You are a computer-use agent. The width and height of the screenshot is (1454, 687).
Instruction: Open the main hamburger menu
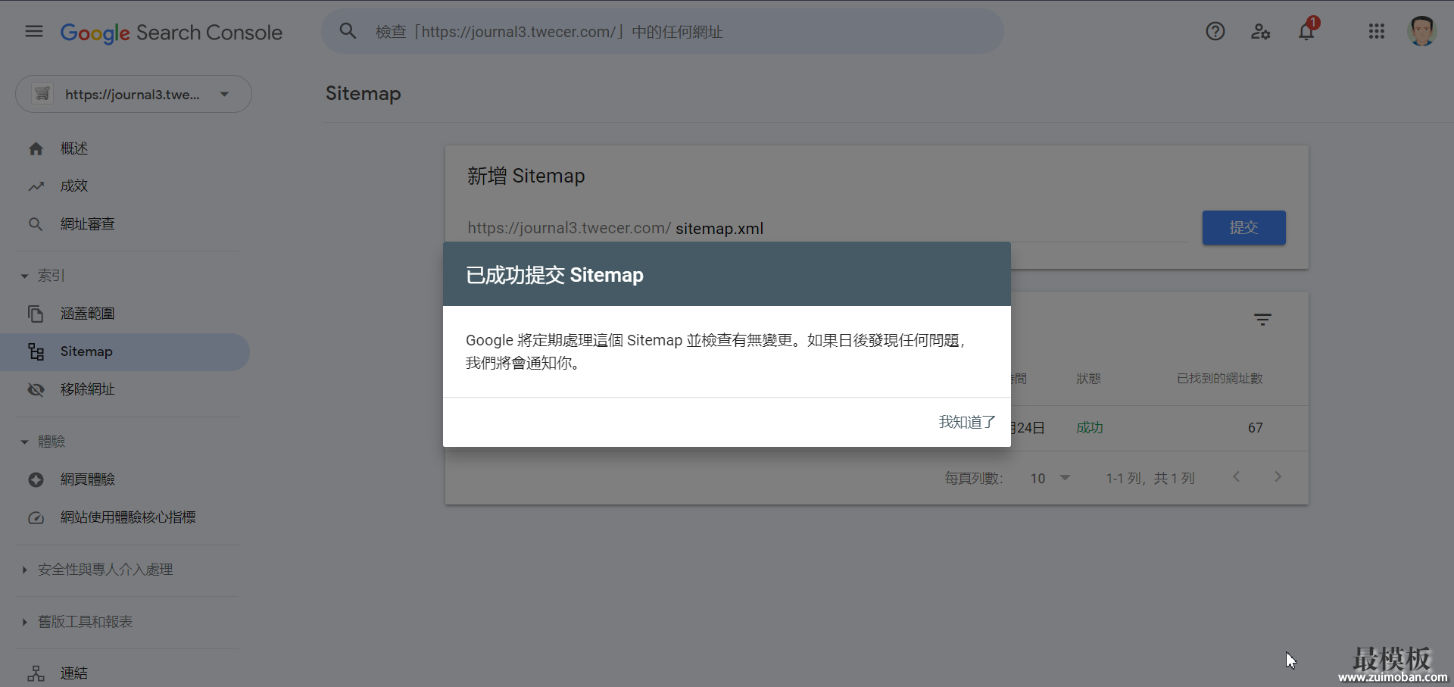tap(34, 32)
